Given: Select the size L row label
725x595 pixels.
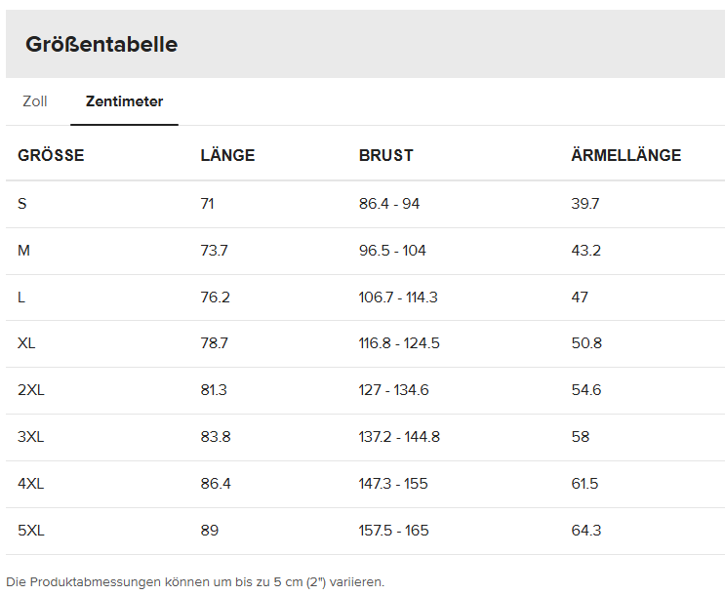Looking at the screenshot, I should 21,297.
